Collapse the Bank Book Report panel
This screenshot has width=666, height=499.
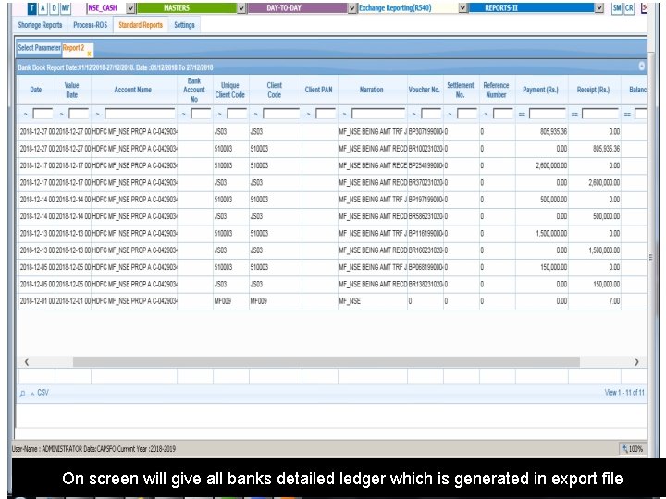click(641, 67)
